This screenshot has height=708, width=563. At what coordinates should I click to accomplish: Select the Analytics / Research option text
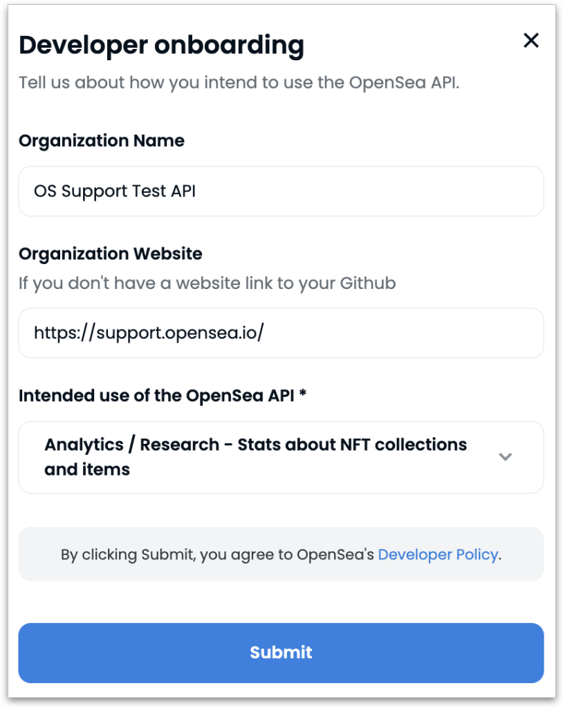[x=256, y=457]
